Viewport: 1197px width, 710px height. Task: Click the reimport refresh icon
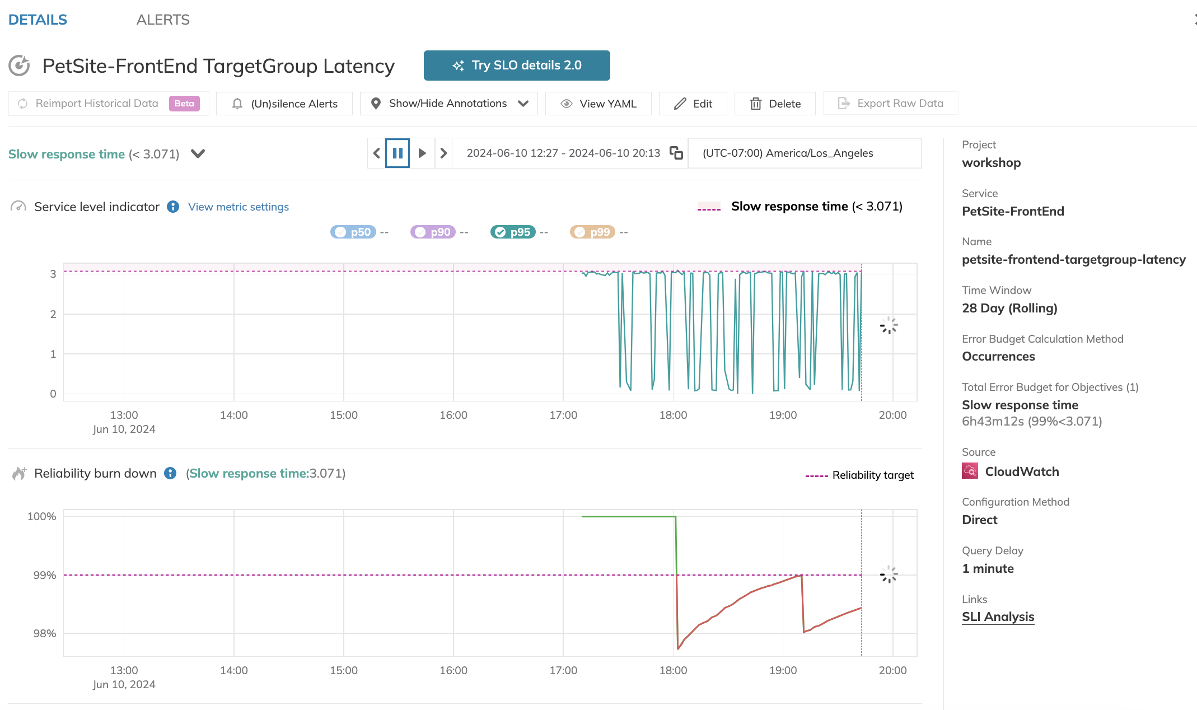coord(23,104)
